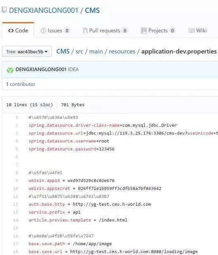The height and width of the screenshot is (255, 218).
Task: Open the CMS repository name link
Action: pyautogui.click(x=92, y=10)
